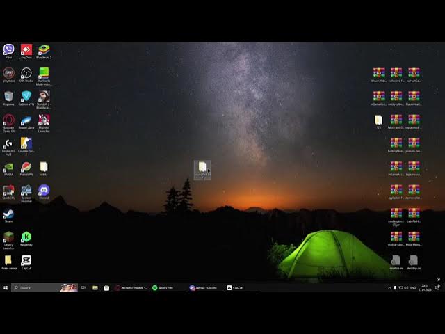The image size is (445, 334).
Task: Launch CapCut from the desktop shortcut
Action: pyautogui.click(x=26, y=262)
